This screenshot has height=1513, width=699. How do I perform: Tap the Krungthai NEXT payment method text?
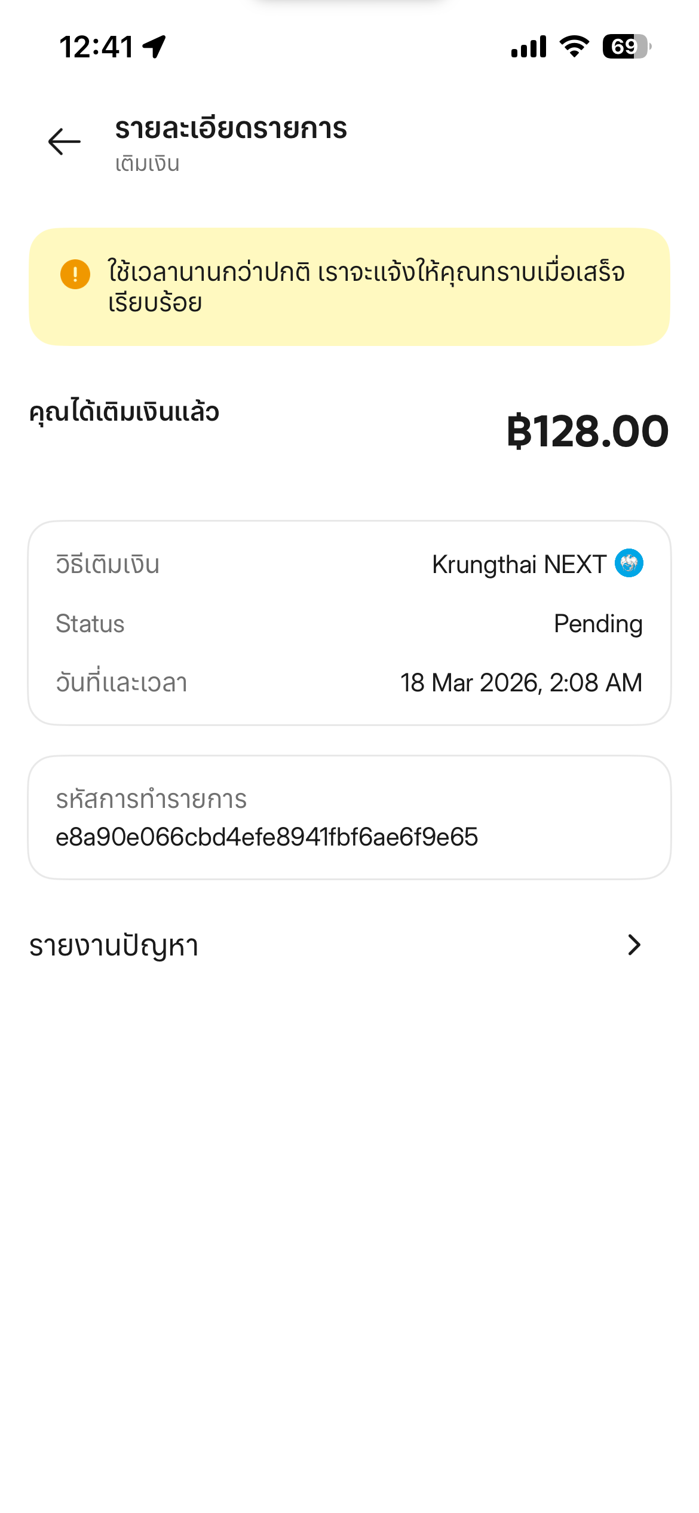519,565
